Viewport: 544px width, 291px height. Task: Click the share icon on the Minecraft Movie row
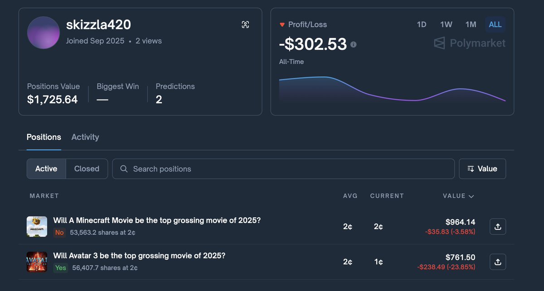click(x=498, y=227)
